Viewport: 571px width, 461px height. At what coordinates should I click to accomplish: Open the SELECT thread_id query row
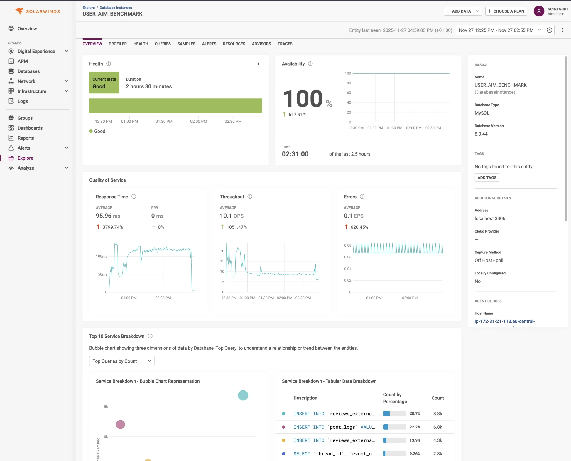[365, 454]
